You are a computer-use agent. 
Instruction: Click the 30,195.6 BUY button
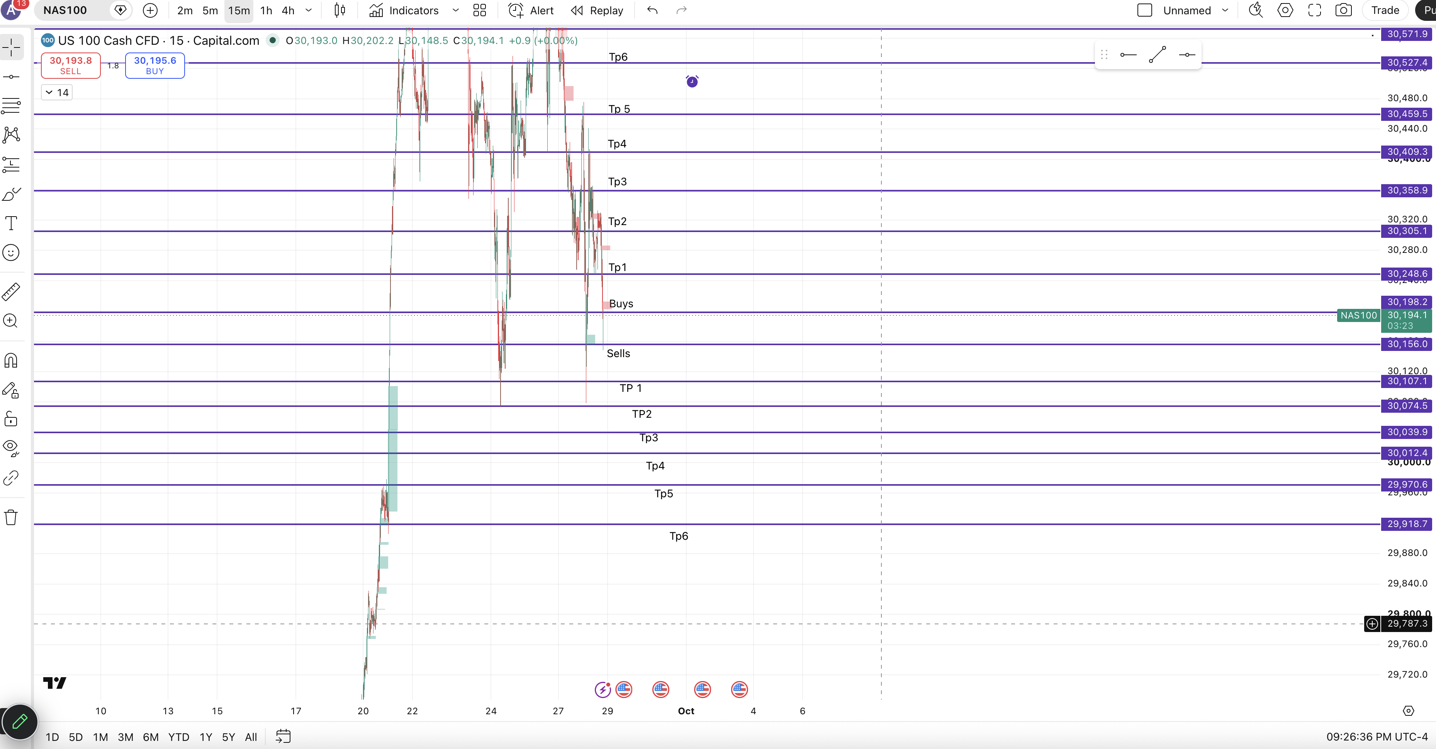(155, 65)
